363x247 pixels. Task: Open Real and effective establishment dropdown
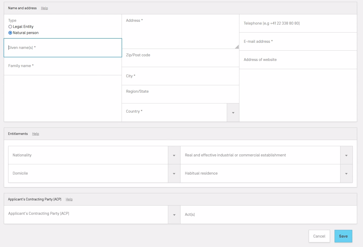click(346, 155)
